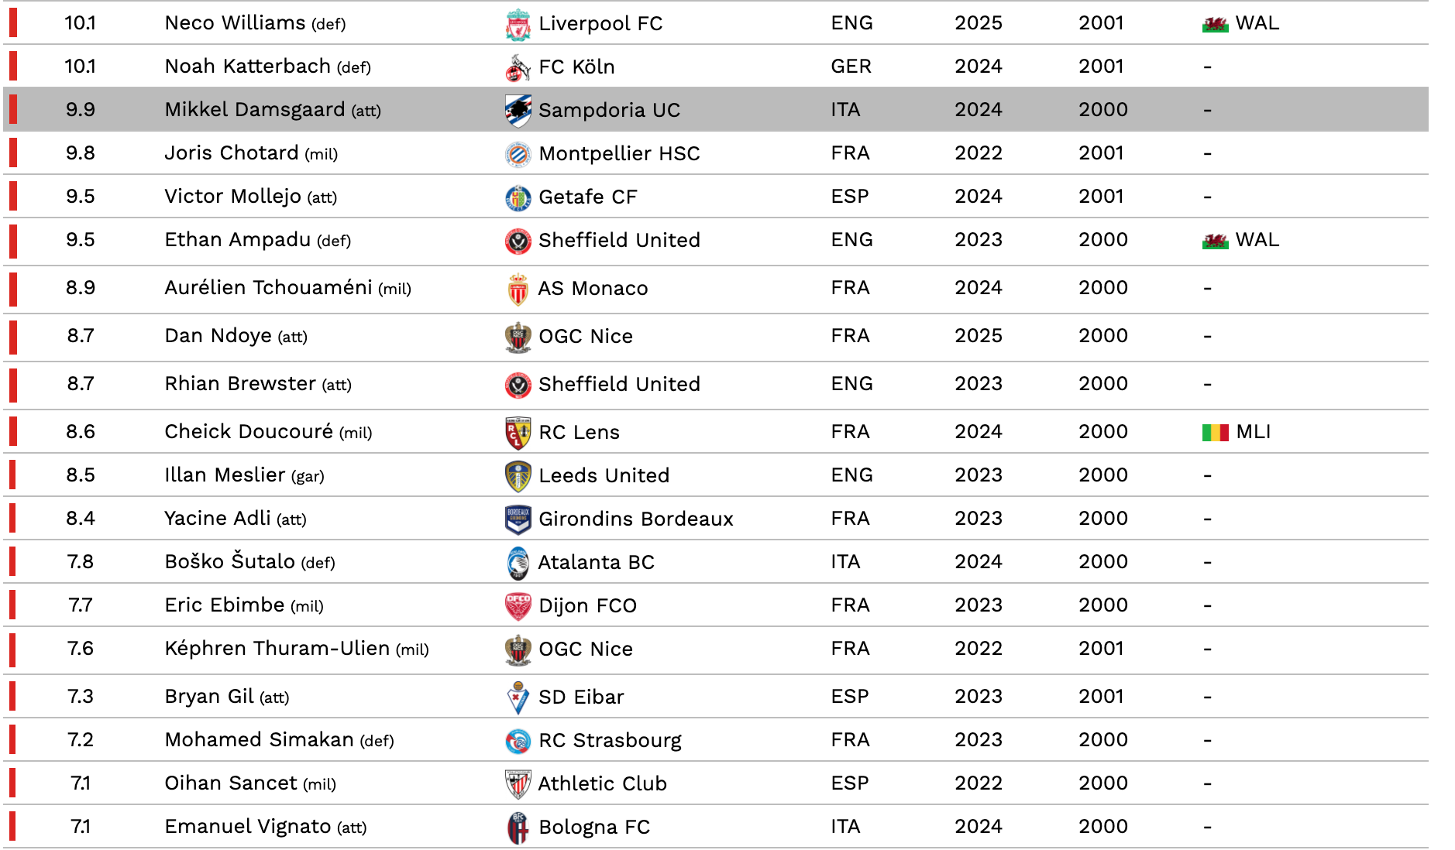1455x850 pixels.
Task: Click the Wales flag beside Neco Williams
Action: [1215, 24]
